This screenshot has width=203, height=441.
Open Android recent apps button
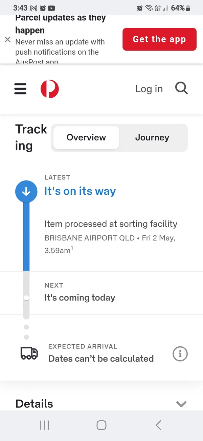[45, 425]
